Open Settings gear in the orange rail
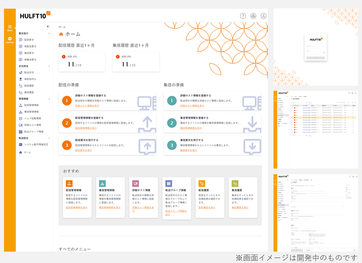Viewport: 362px width, 263px height. [10, 40]
